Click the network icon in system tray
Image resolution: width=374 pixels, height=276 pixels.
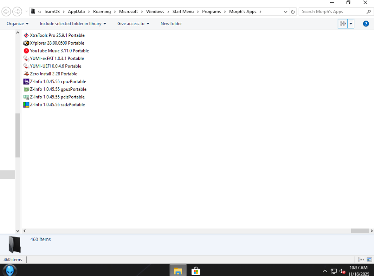pyautogui.click(x=334, y=271)
